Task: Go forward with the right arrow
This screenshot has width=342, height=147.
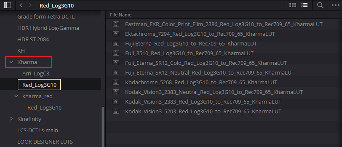Action: tap(30, 5)
